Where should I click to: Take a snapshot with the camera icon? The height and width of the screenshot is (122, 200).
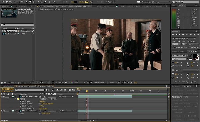click(x=66, y=82)
